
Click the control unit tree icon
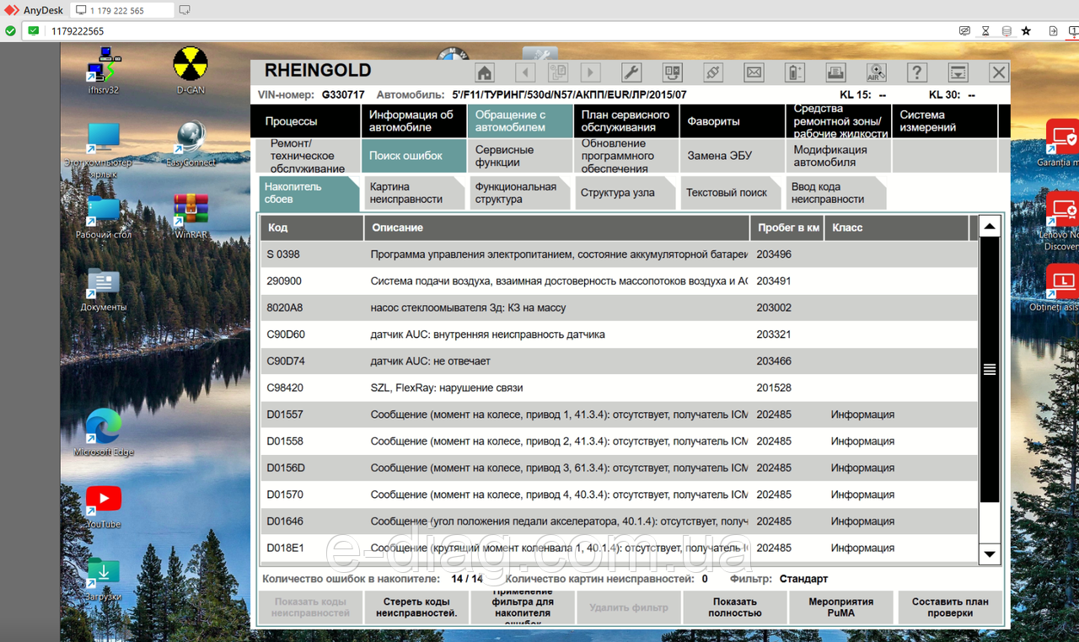[672, 72]
